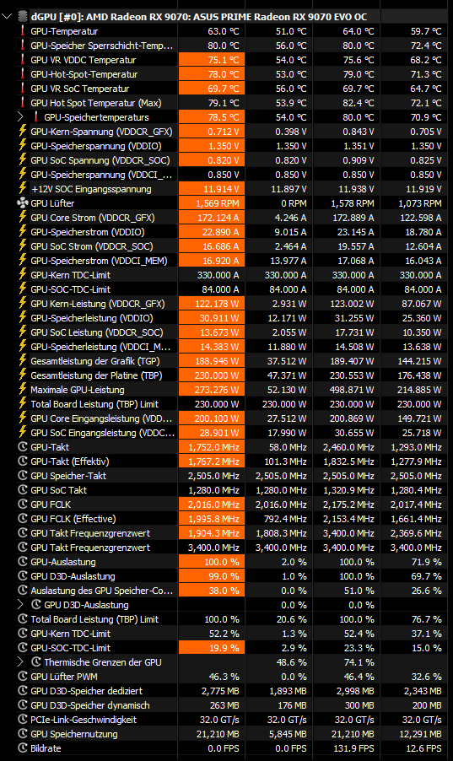Select the GPU Lüfter sensor label

(52, 203)
